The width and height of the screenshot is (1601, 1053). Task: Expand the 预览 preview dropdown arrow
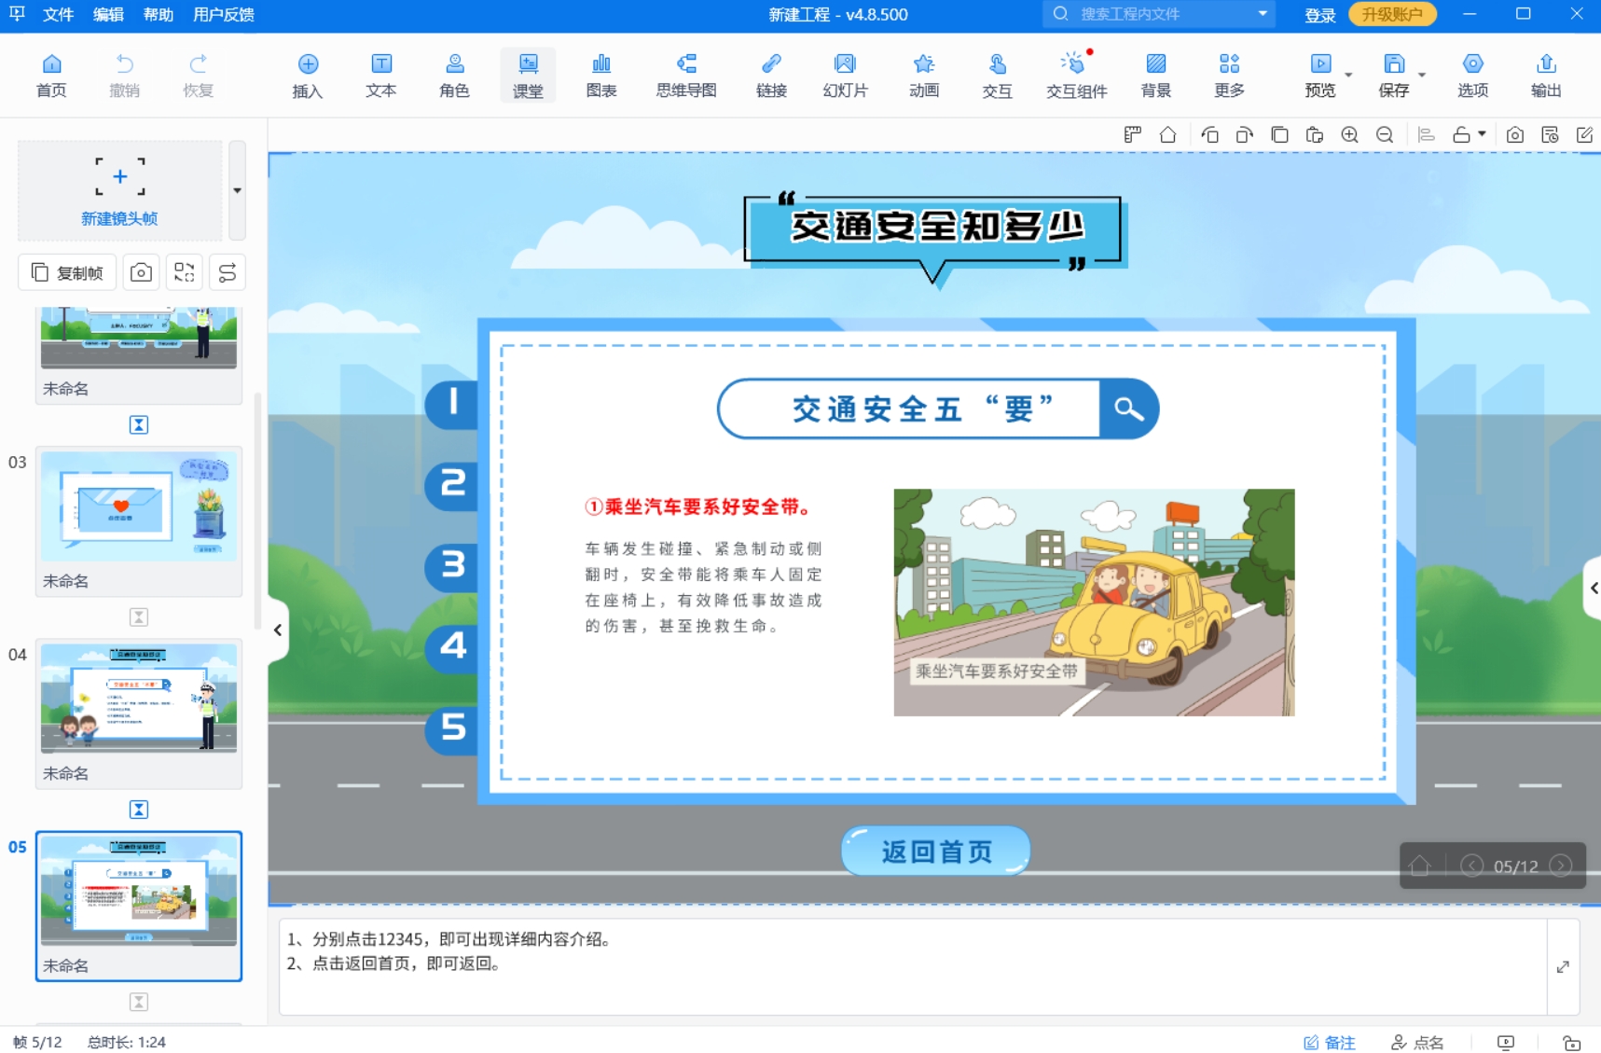(1348, 75)
